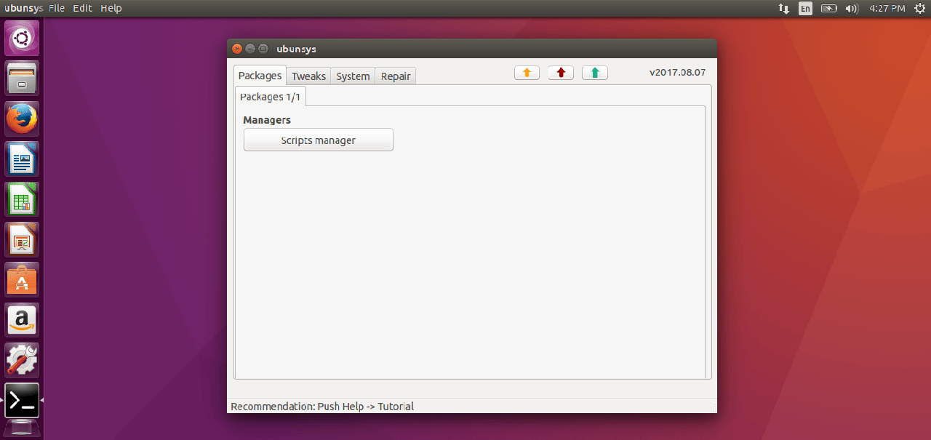Viewport: 931px width, 440px height.
Task: Switch to the Tweaks tab
Action: point(308,76)
